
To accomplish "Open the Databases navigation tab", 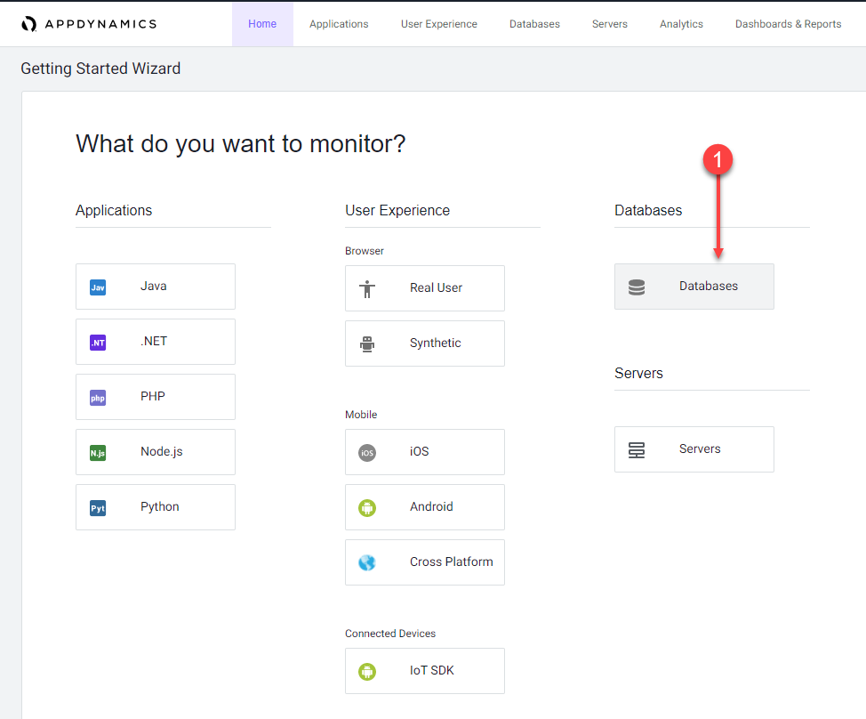I will [x=534, y=24].
